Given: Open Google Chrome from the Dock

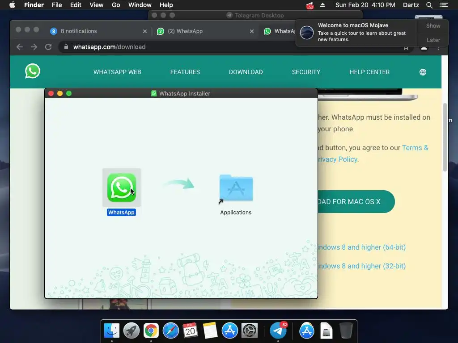Looking at the screenshot, I should 151,331.
